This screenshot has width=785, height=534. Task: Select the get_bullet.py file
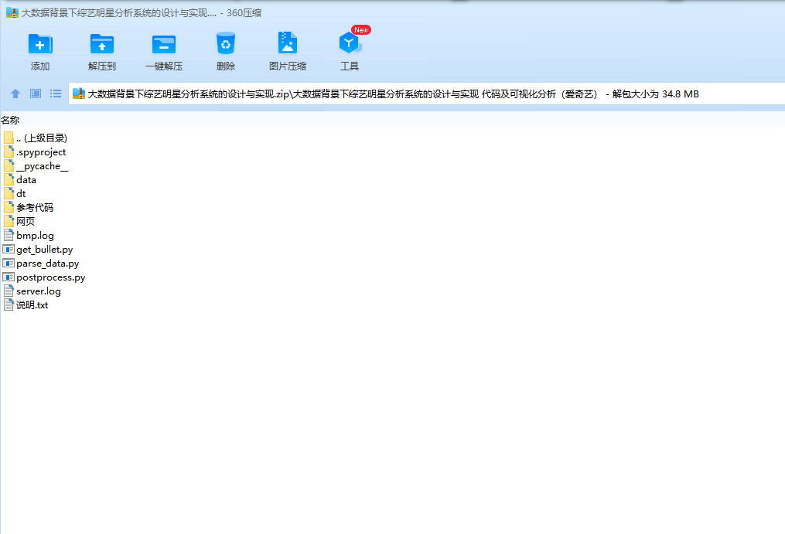point(45,250)
